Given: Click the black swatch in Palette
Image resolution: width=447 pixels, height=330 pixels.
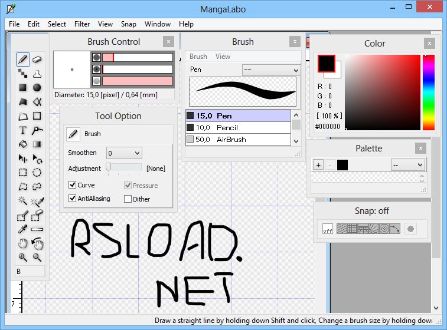Looking at the screenshot, I should [x=342, y=165].
